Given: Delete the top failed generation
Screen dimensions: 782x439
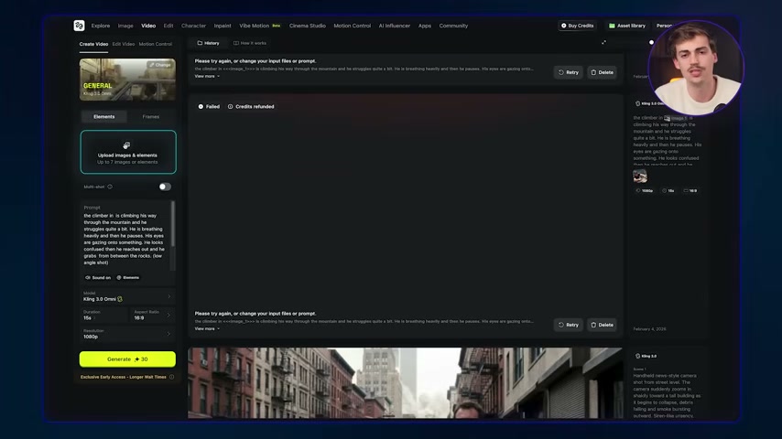Looking at the screenshot, I should tap(602, 72).
